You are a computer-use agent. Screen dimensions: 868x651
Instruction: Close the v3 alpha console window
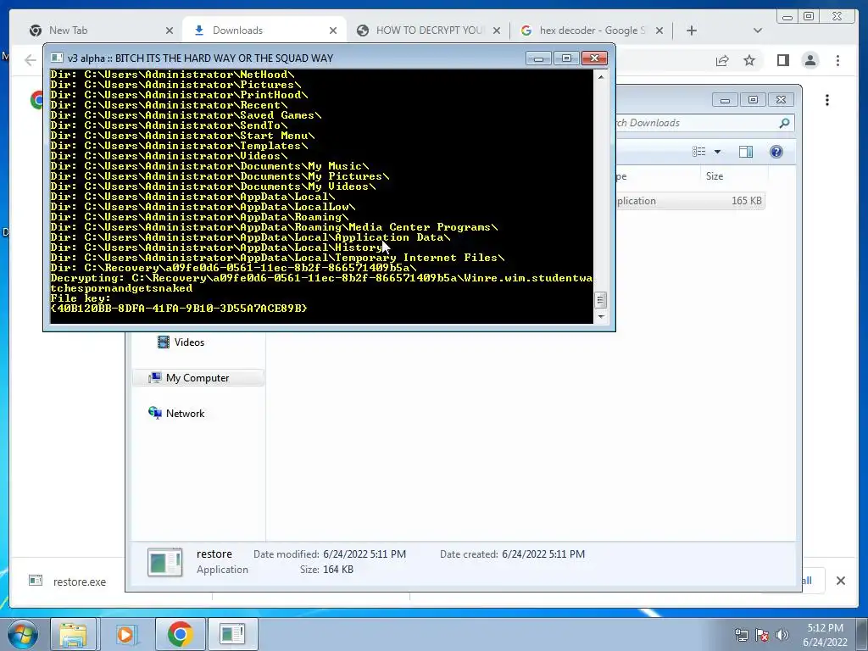coord(594,58)
